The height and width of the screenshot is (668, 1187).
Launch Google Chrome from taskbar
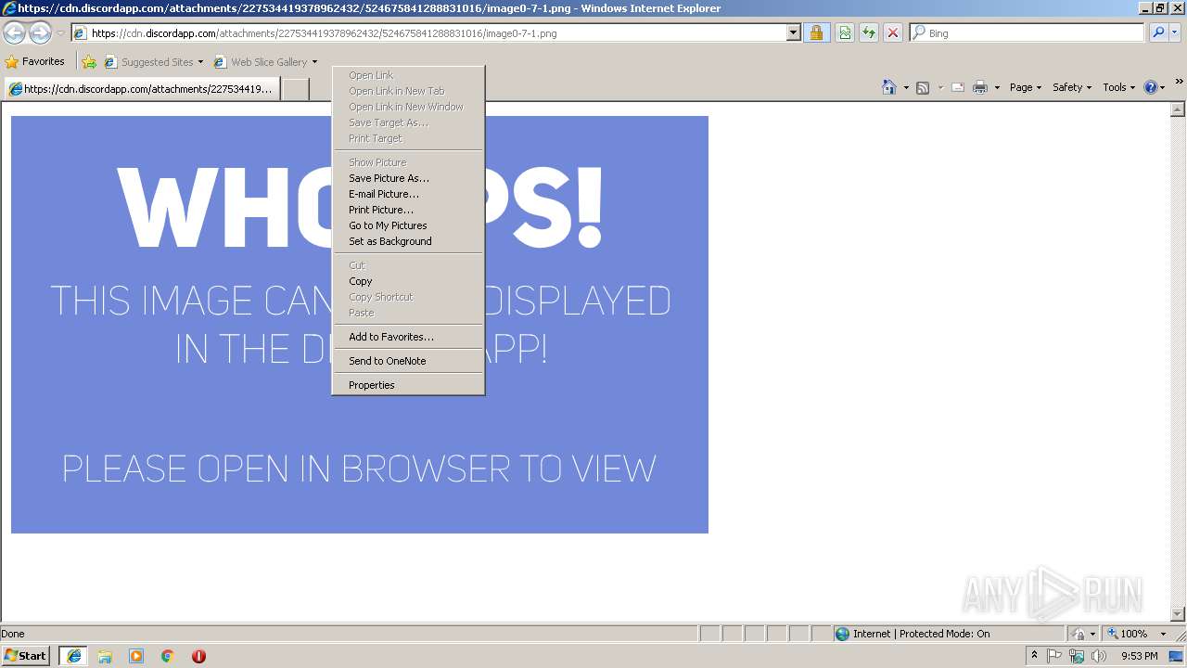(168, 656)
